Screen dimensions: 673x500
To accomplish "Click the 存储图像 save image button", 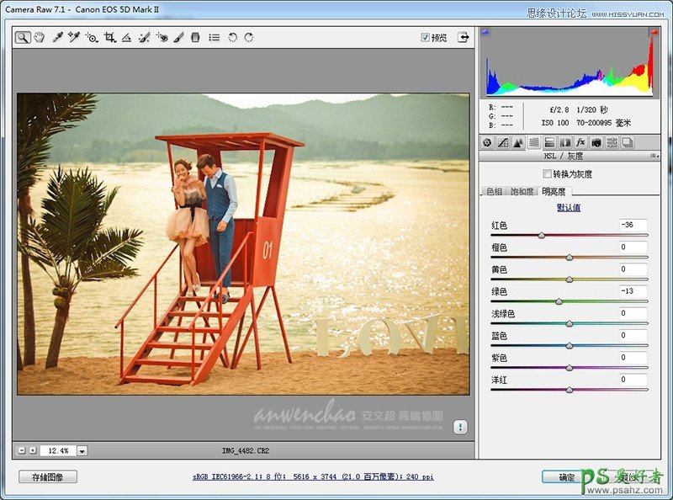I will pyautogui.click(x=48, y=476).
